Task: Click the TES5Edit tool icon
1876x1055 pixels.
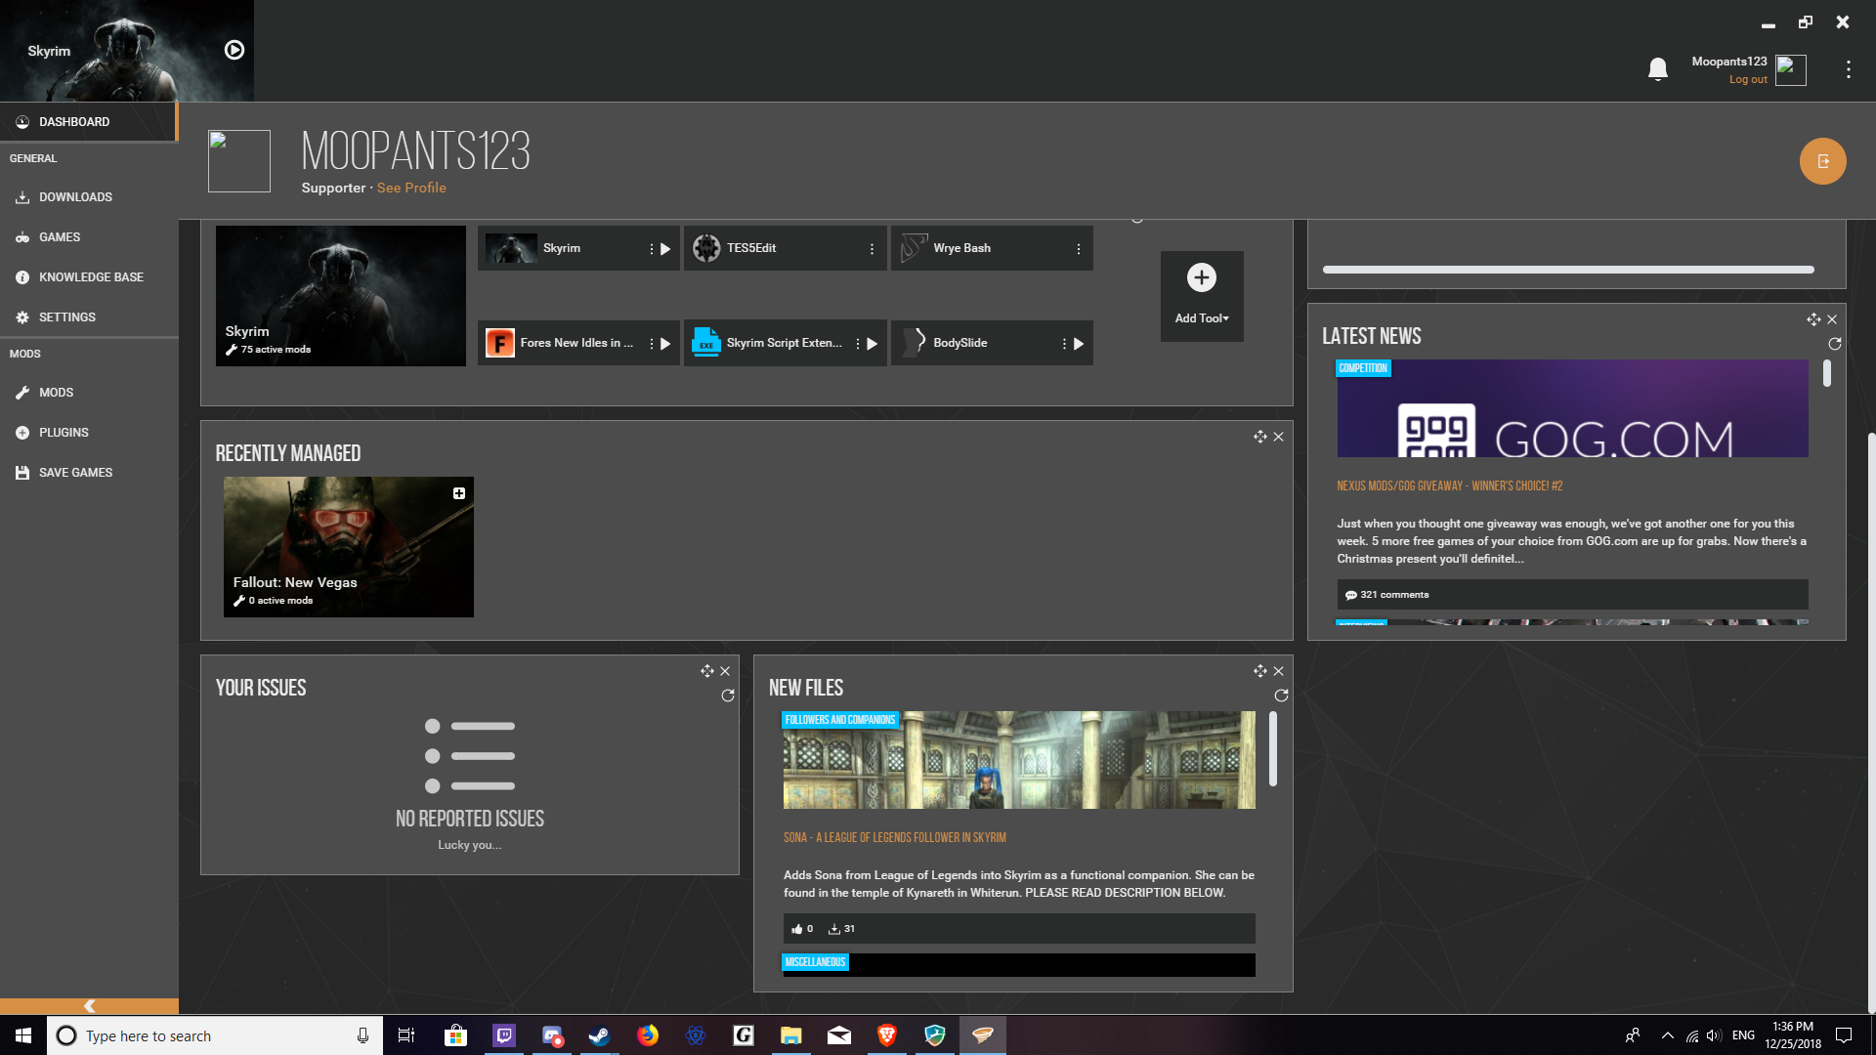Action: pyautogui.click(x=706, y=248)
